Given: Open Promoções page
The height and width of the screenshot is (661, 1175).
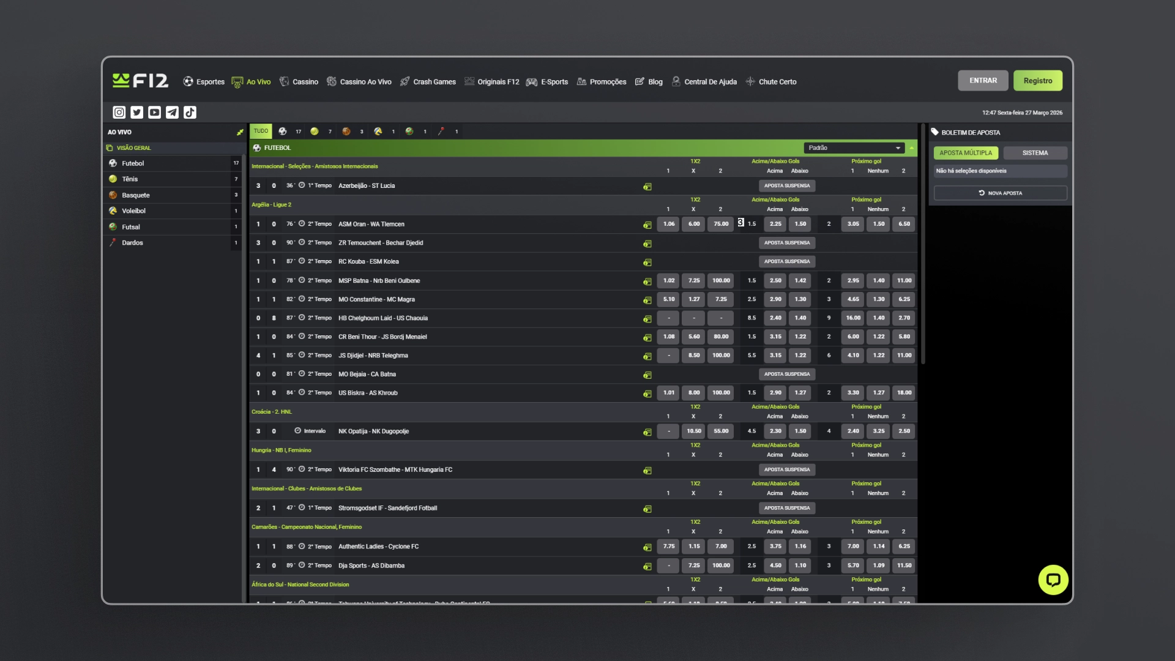Looking at the screenshot, I should tap(602, 81).
